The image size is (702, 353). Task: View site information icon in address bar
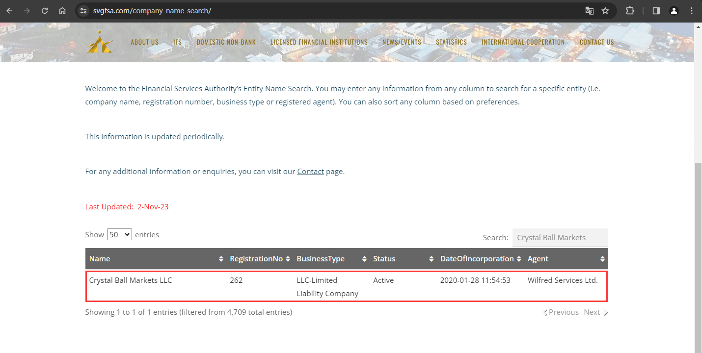click(83, 11)
